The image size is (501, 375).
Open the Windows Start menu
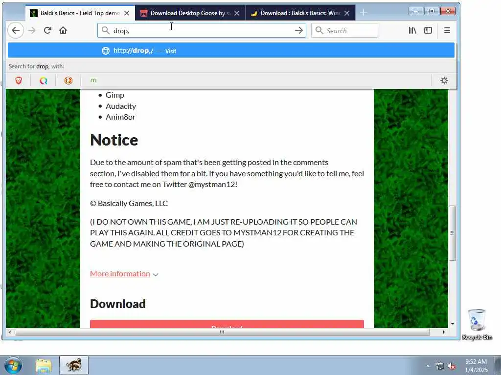pos(13,365)
